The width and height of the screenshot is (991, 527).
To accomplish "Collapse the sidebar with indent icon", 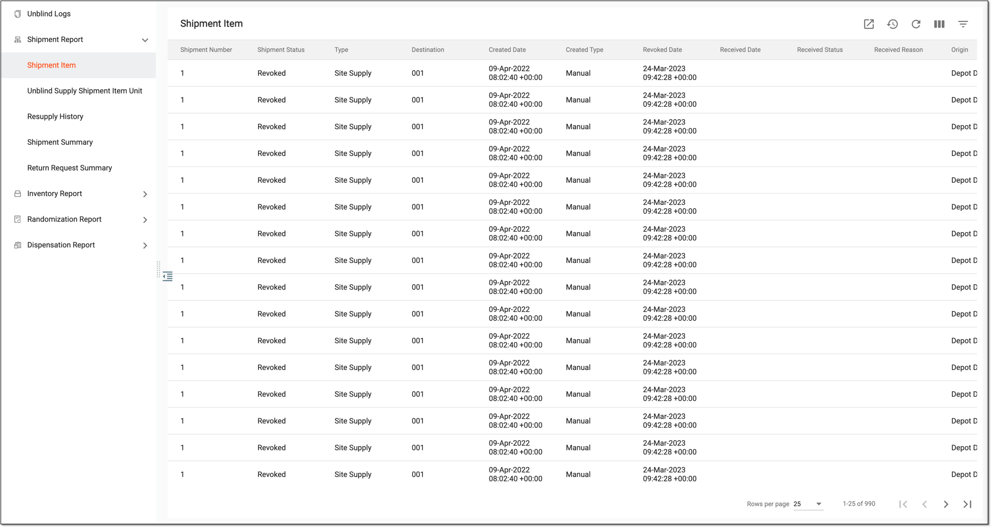I will click(x=168, y=276).
